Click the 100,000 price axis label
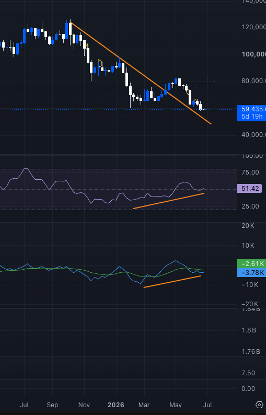The width and height of the screenshot is (266, 415). tap(253, 54)
